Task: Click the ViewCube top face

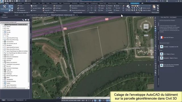Action: (146, 26)
